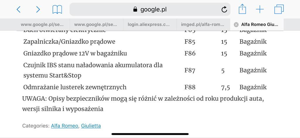Go back to the previous page
Image resolution: width=300 pixels, height=138 pixels.
coord(18,9)
